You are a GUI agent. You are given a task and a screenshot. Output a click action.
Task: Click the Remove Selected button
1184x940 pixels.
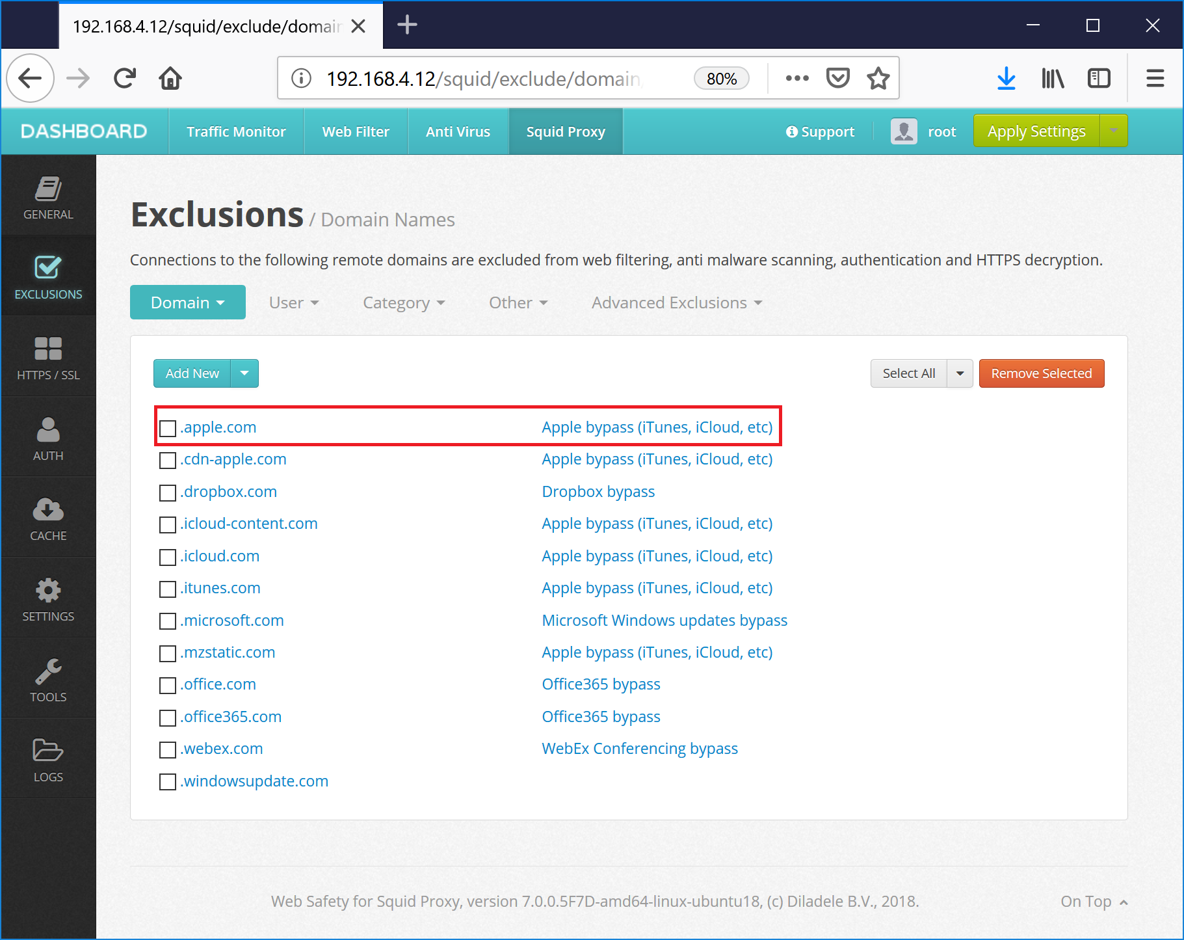(x=1041, y=373)
